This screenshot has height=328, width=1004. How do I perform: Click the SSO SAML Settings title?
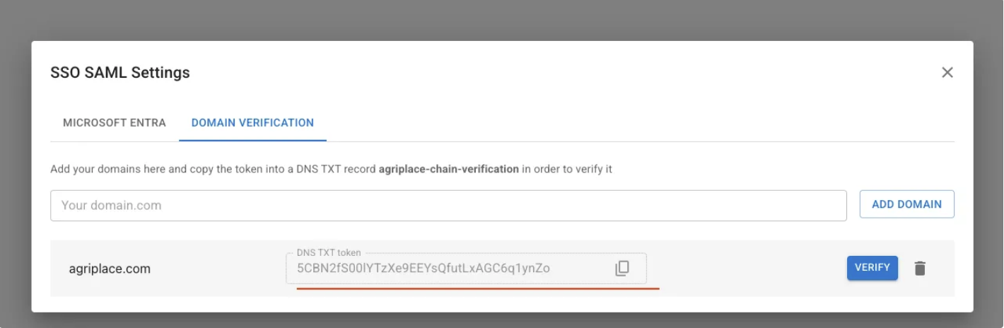coord(120,72)
